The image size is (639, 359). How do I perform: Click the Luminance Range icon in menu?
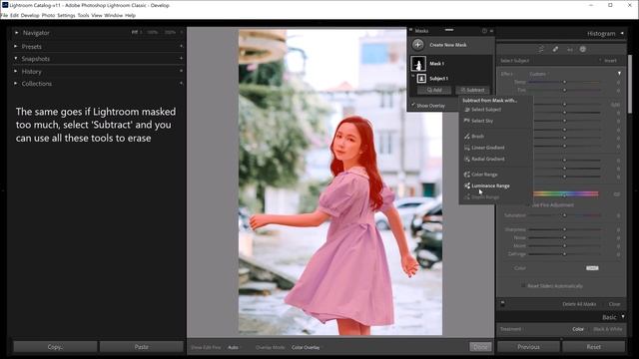point(466,185)
